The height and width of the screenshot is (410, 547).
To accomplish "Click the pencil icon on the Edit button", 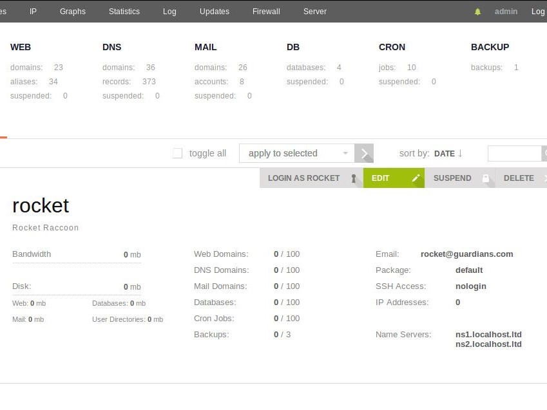I will click(416, 178).
